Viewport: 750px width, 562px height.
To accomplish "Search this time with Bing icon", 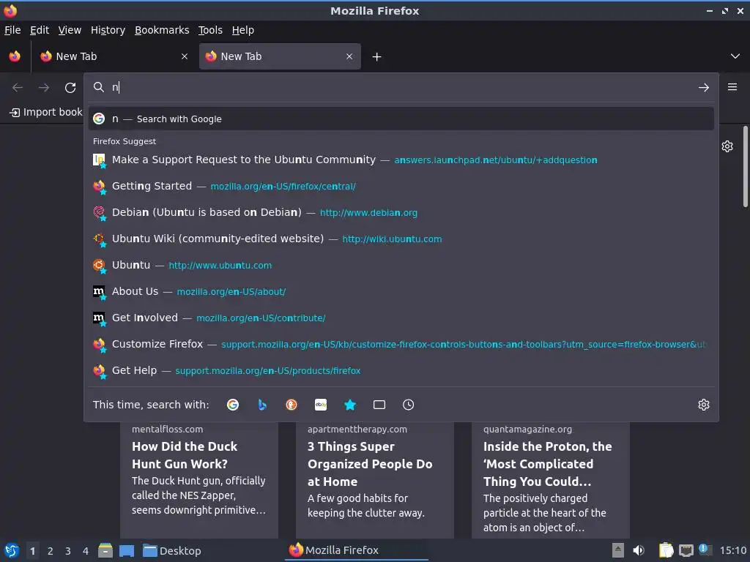I will pyautogui.click(x=262, y=405).
